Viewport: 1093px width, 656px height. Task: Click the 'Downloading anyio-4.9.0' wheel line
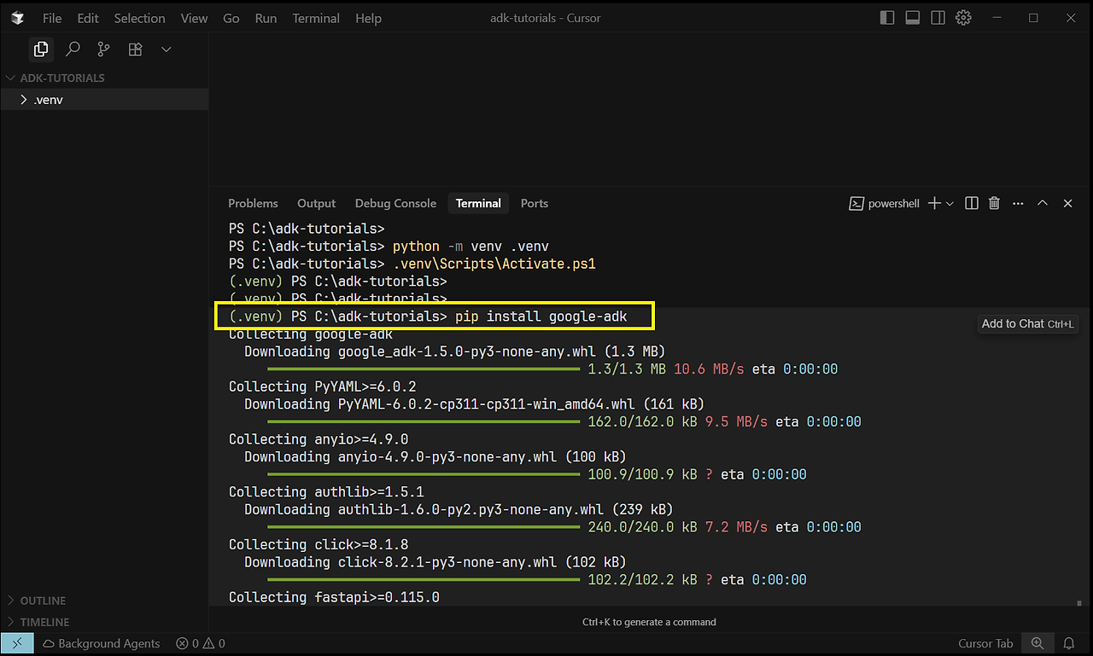click(x=435, y=457)
